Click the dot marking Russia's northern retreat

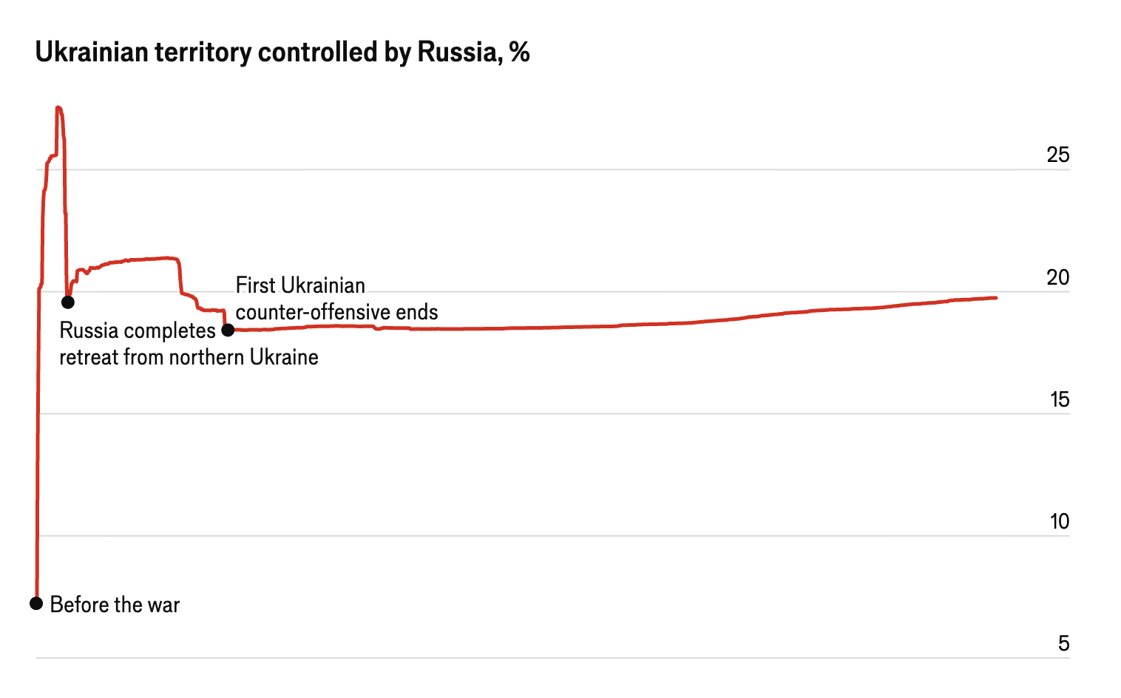coord(67,302)
